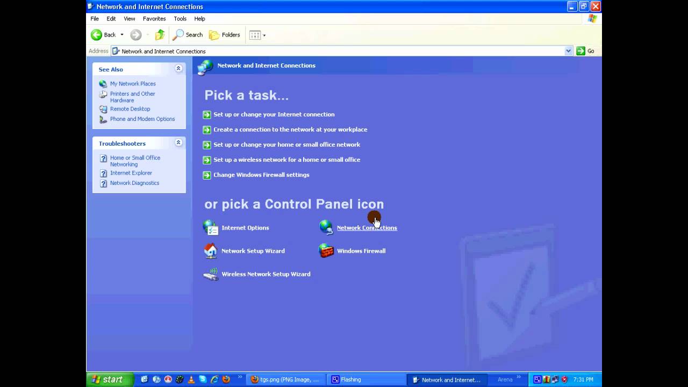Click the Network Setup Wizard house icon

[x=211, y=250]
